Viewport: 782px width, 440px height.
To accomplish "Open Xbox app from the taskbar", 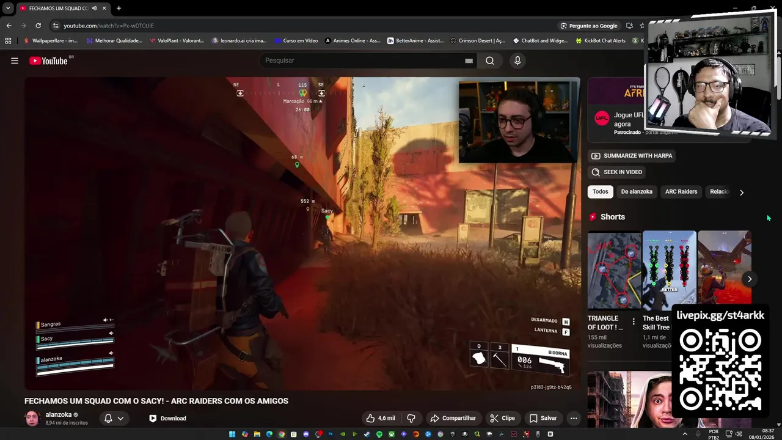I will coord(392,434).
